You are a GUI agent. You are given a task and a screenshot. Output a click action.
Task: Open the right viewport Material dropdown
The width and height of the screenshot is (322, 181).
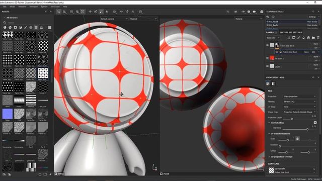[x=249, y=19]
